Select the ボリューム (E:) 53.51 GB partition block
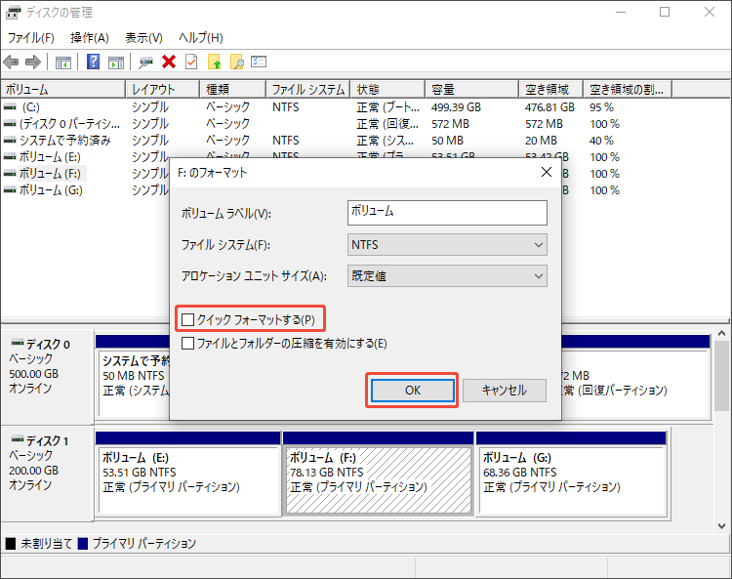 click(187, 473)
